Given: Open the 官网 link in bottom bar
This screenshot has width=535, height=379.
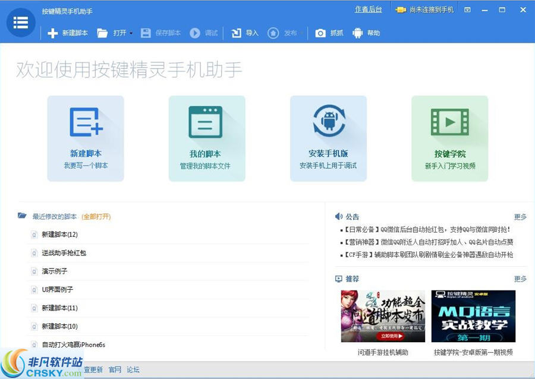Looking at the screenshot, I should tap(115, 369).
